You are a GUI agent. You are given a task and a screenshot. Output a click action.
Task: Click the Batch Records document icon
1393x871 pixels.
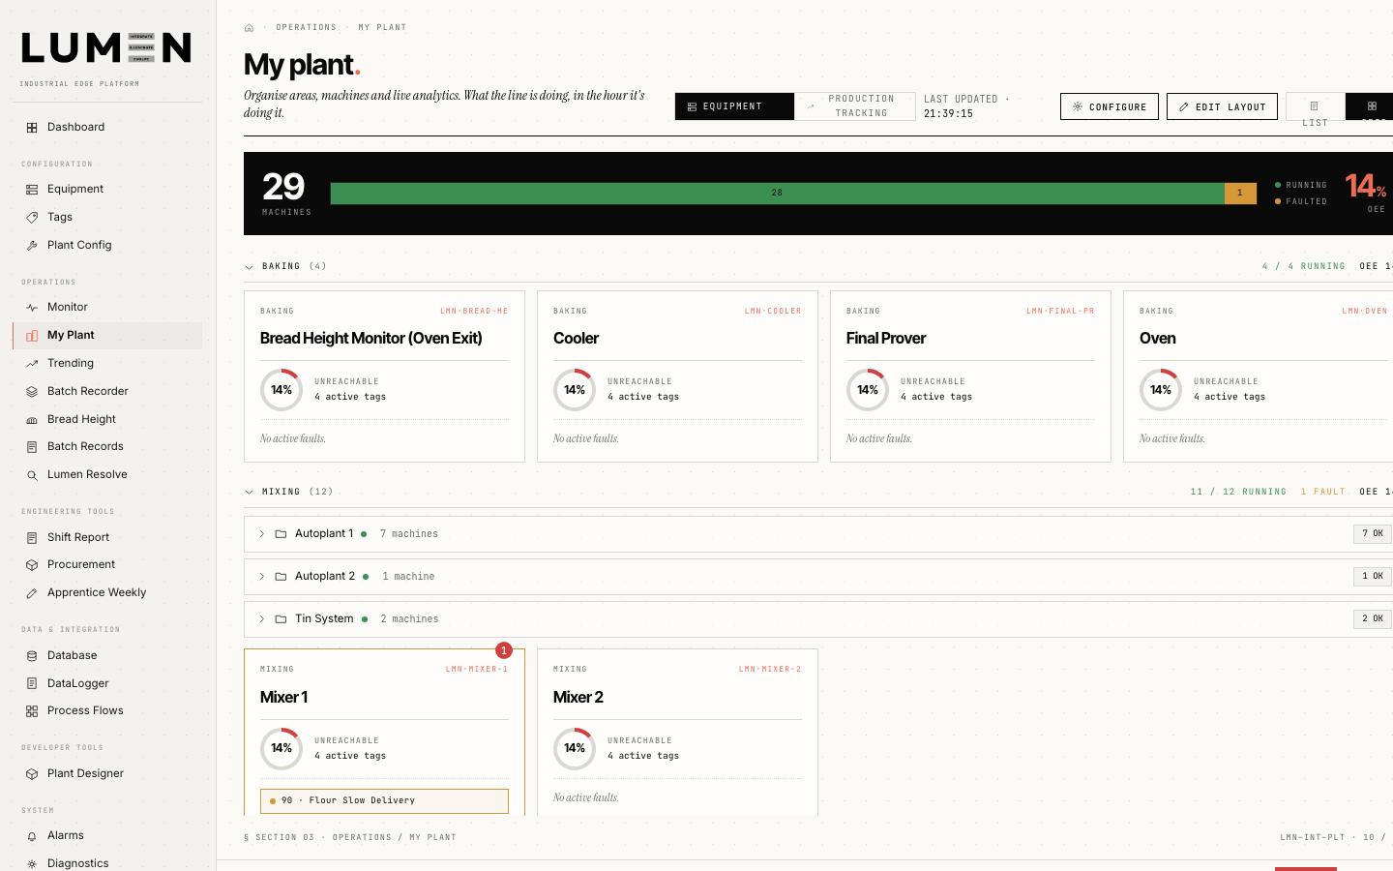32,447
